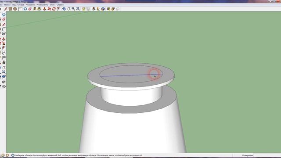This screenshot has width=281, height=158.
Task: Pick the Paint Bucket tool in top toolbar
Action: [x=39, y=9]
